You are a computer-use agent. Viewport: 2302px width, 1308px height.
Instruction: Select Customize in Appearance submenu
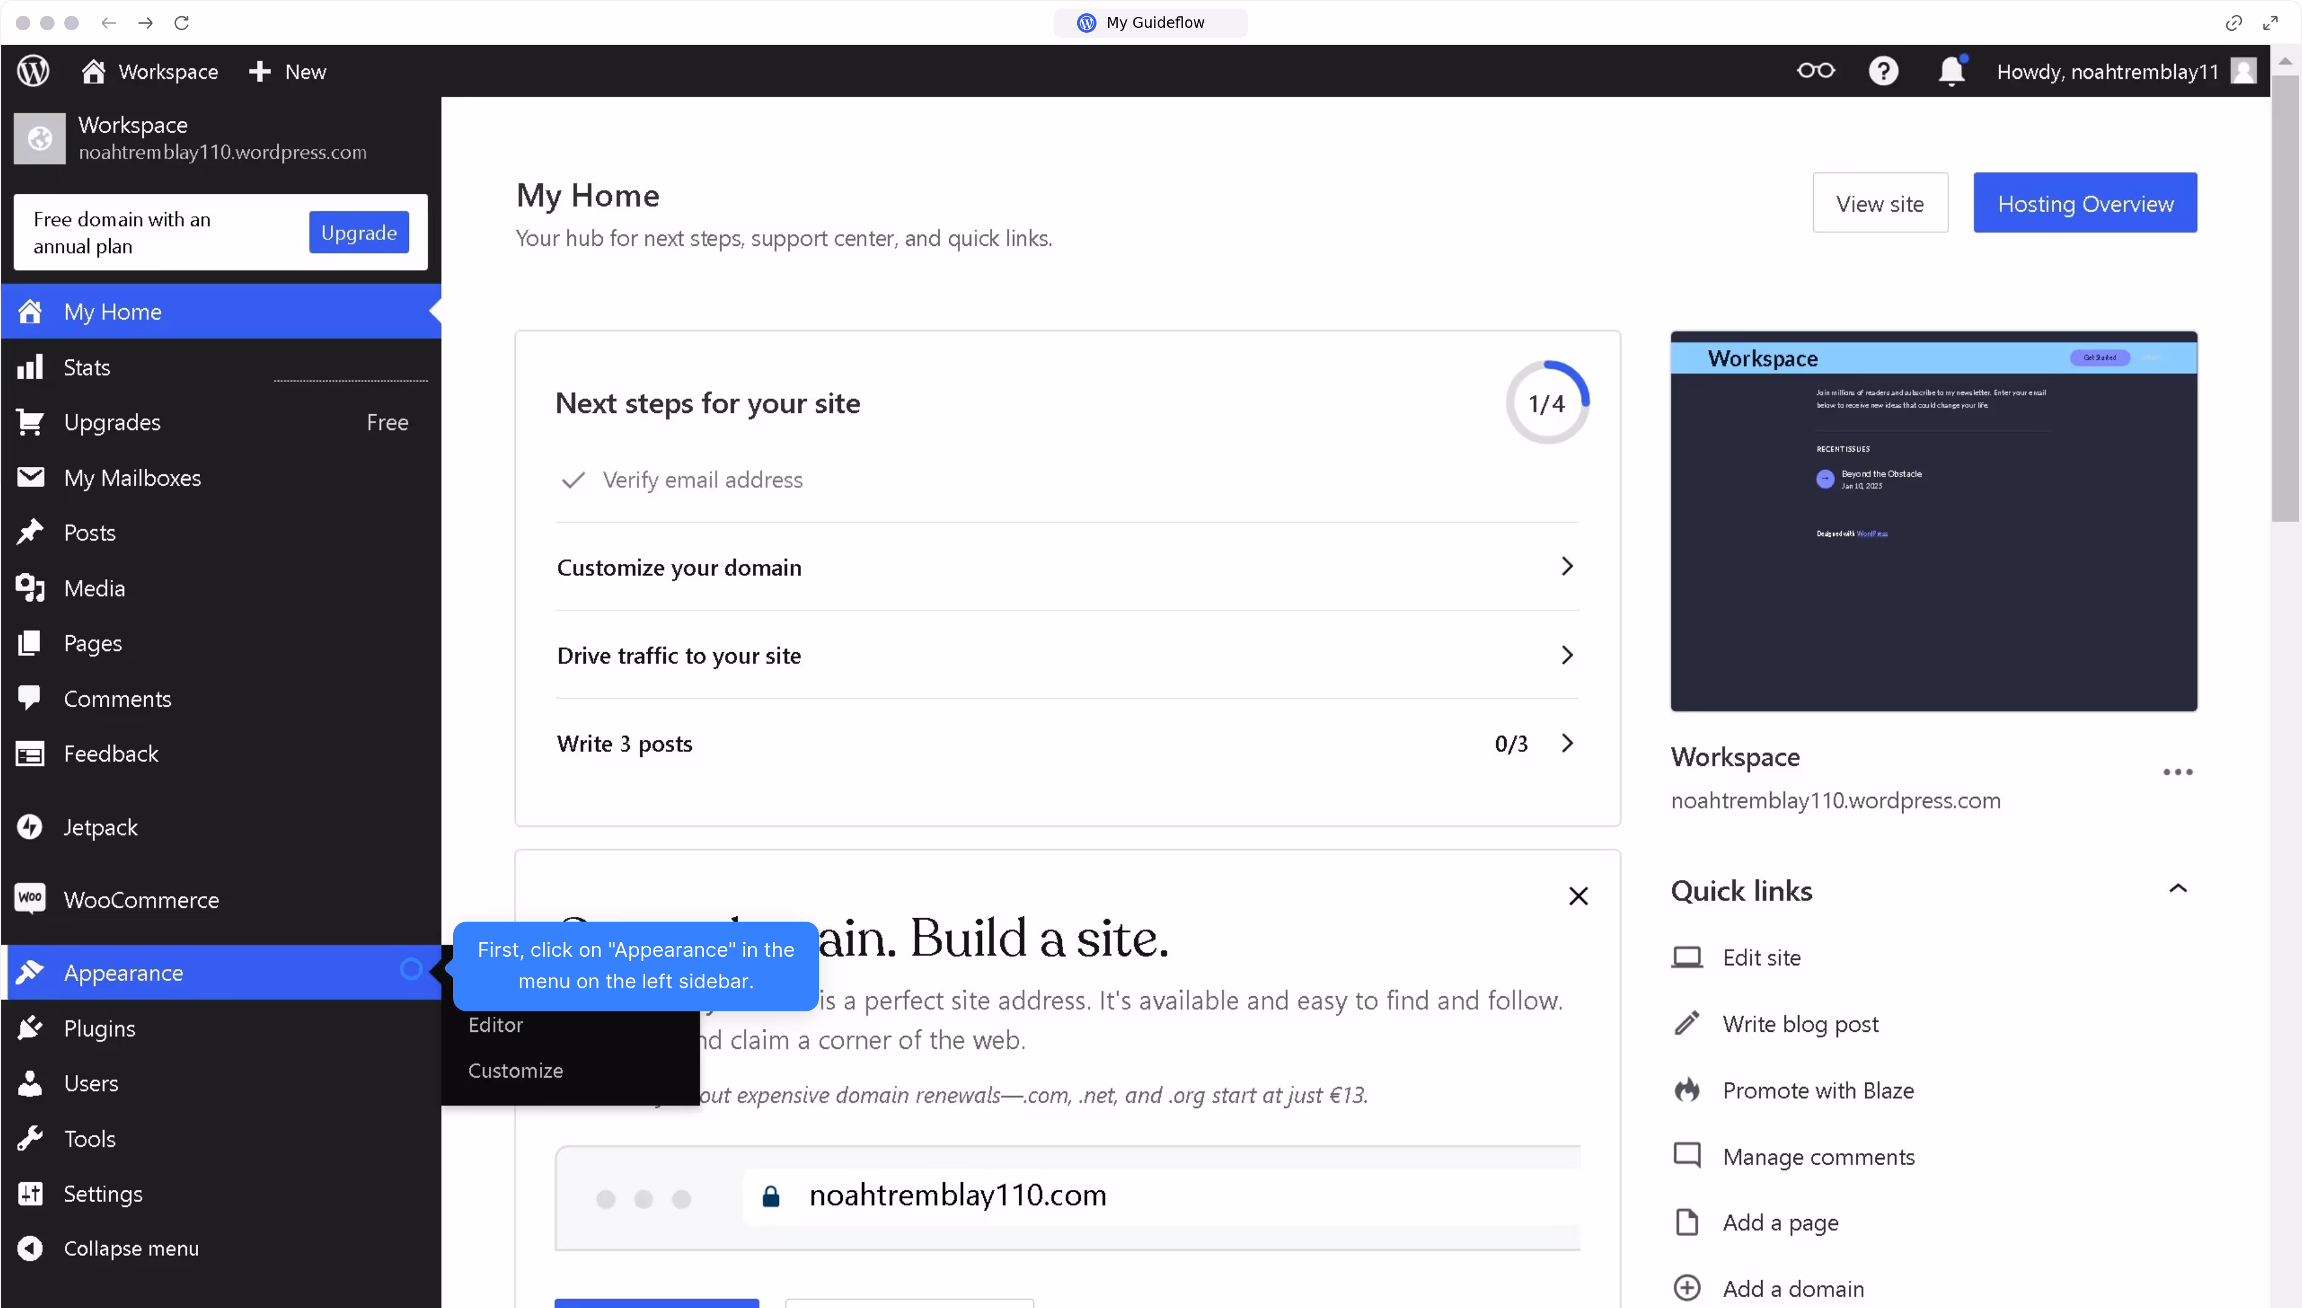515,1070
